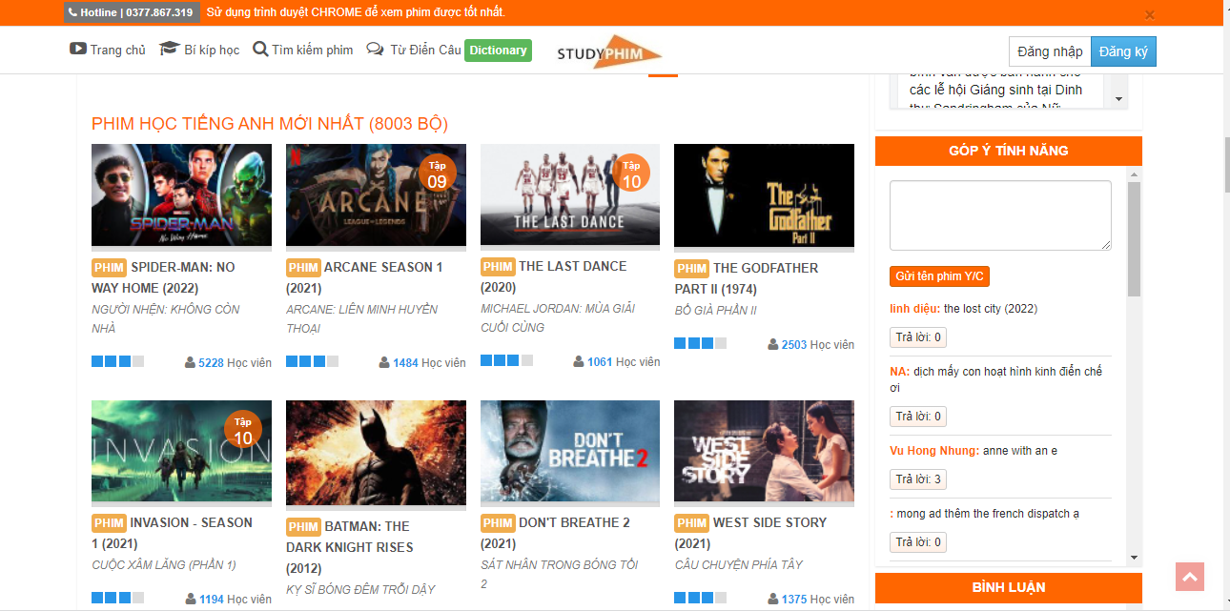Open the StudyPhim logo homepage

(608, 52)
